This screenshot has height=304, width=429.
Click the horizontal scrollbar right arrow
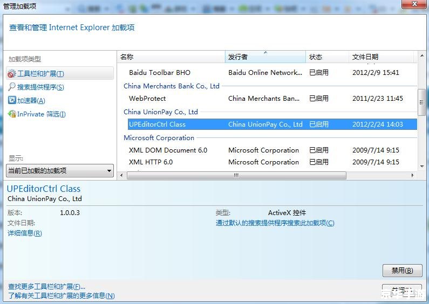413,176
